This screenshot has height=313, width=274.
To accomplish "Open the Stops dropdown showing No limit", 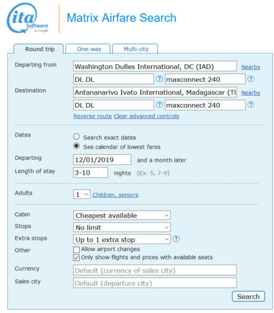I will click(122, 228).
